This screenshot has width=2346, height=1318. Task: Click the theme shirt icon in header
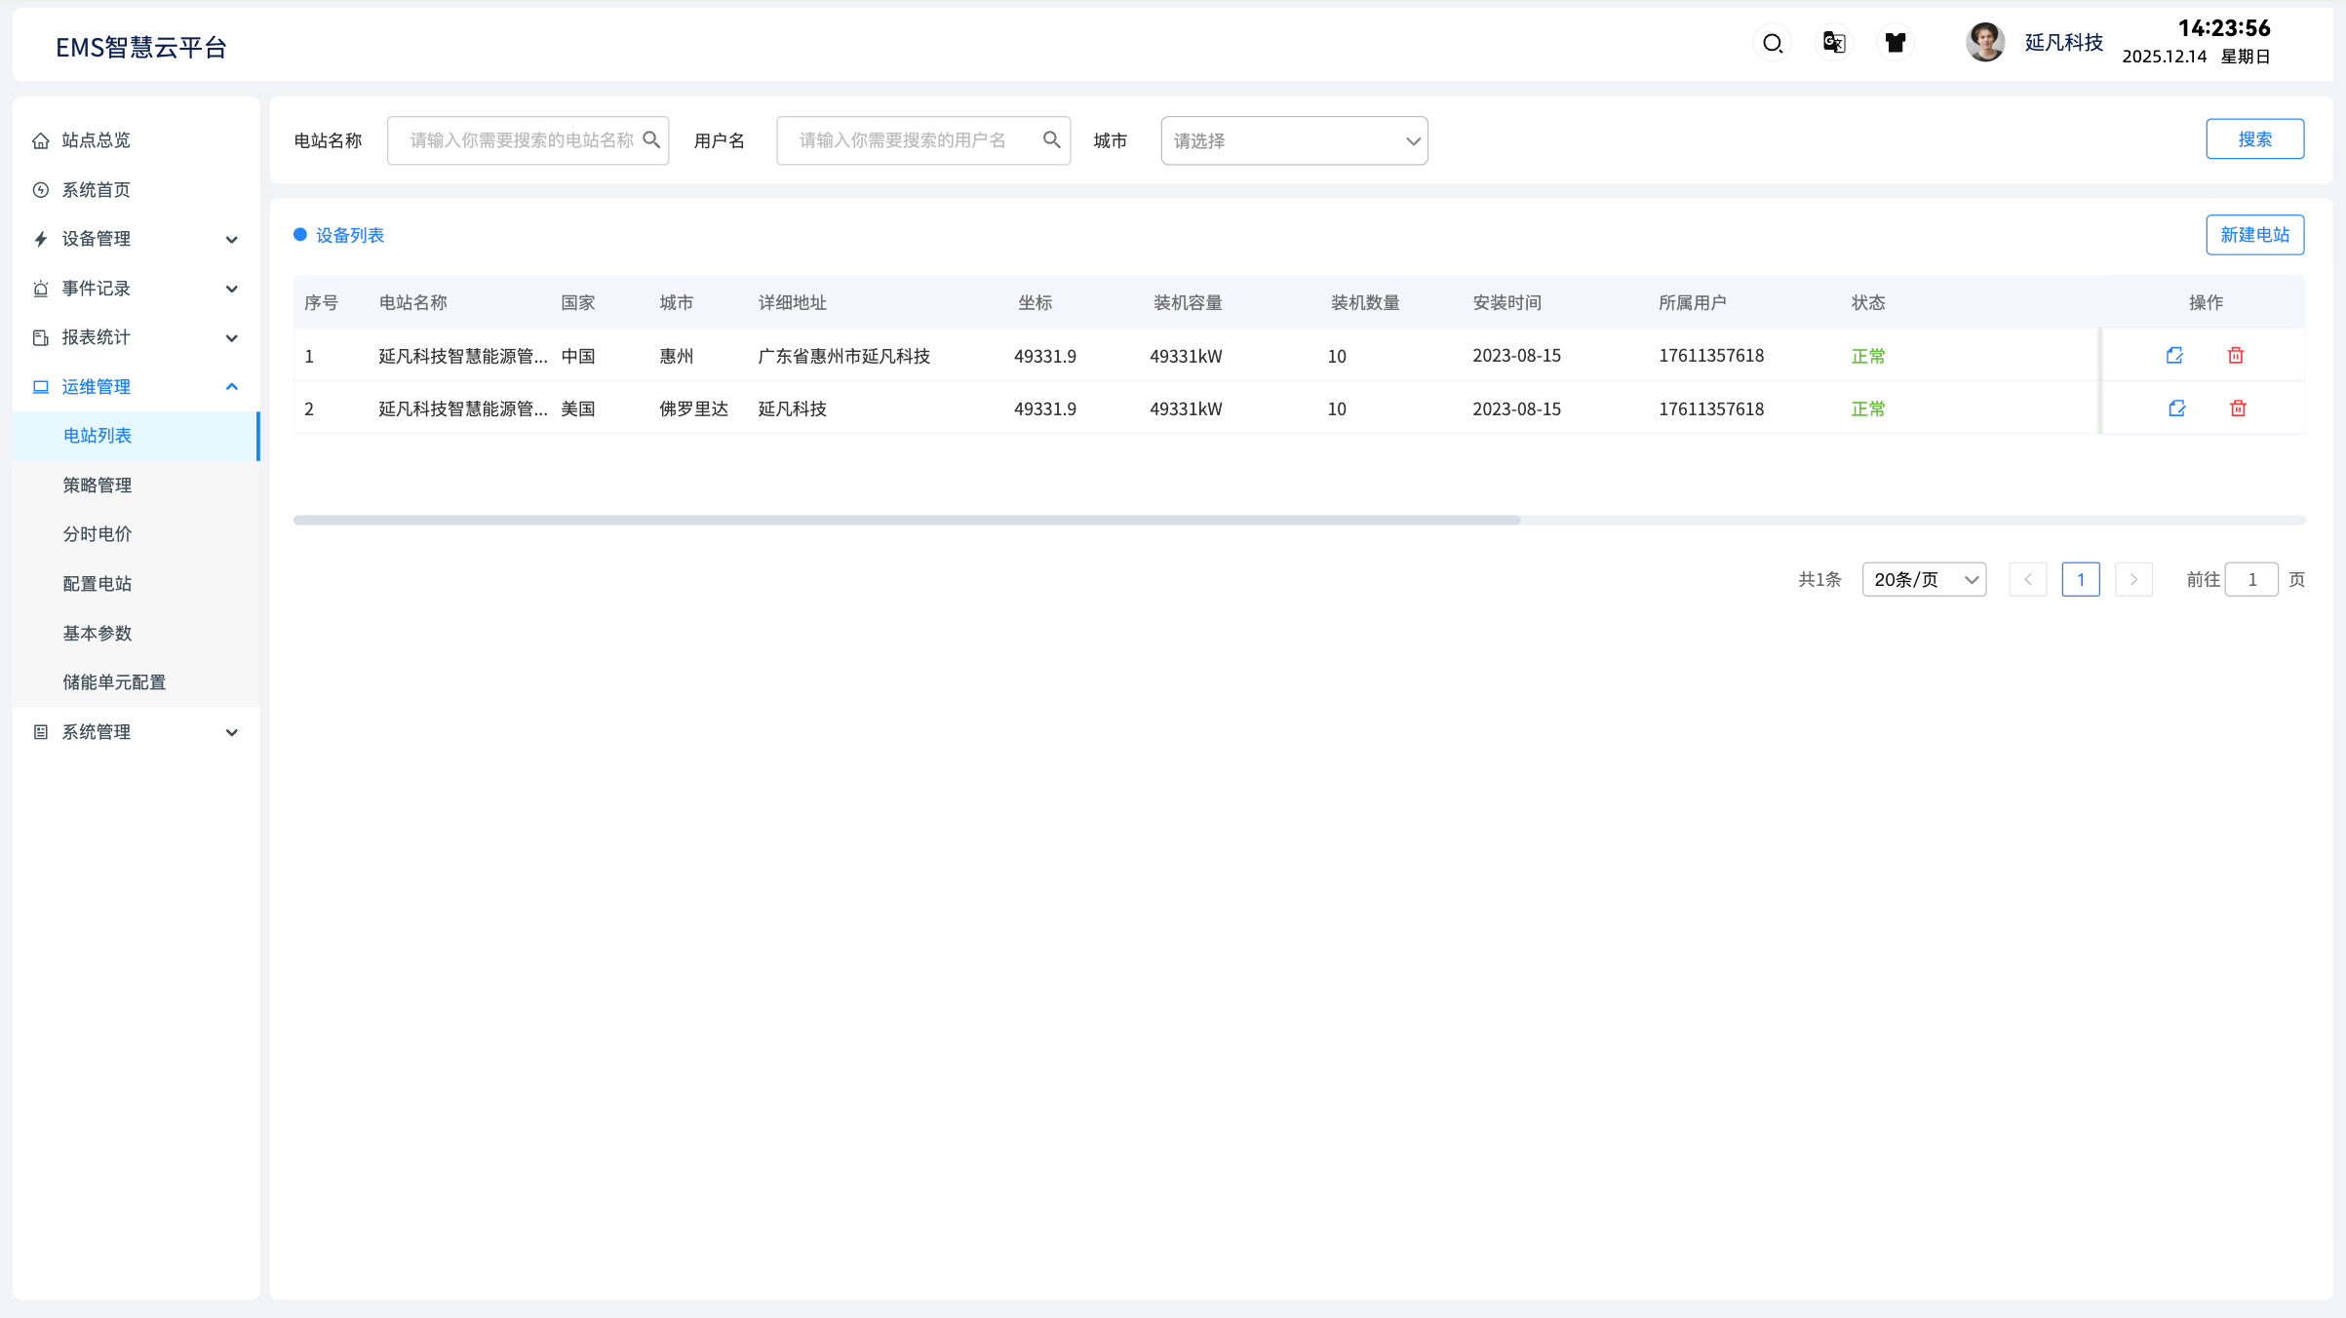coord(1895,43)
